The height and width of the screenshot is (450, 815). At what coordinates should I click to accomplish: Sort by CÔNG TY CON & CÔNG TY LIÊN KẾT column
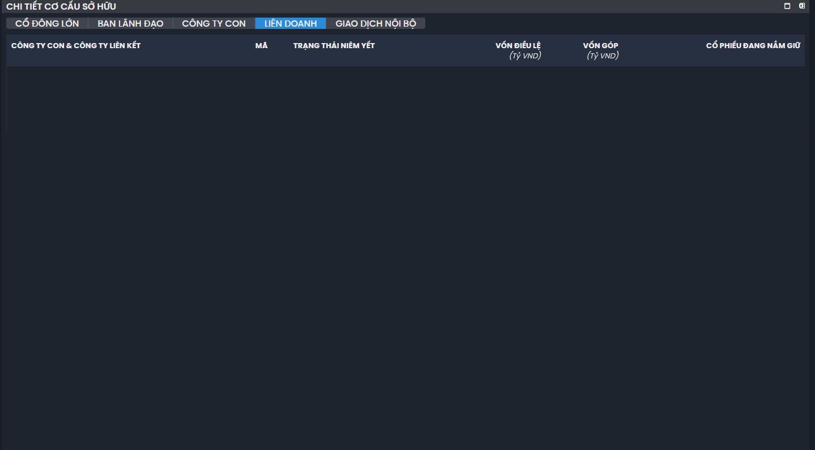pos(76,45)
